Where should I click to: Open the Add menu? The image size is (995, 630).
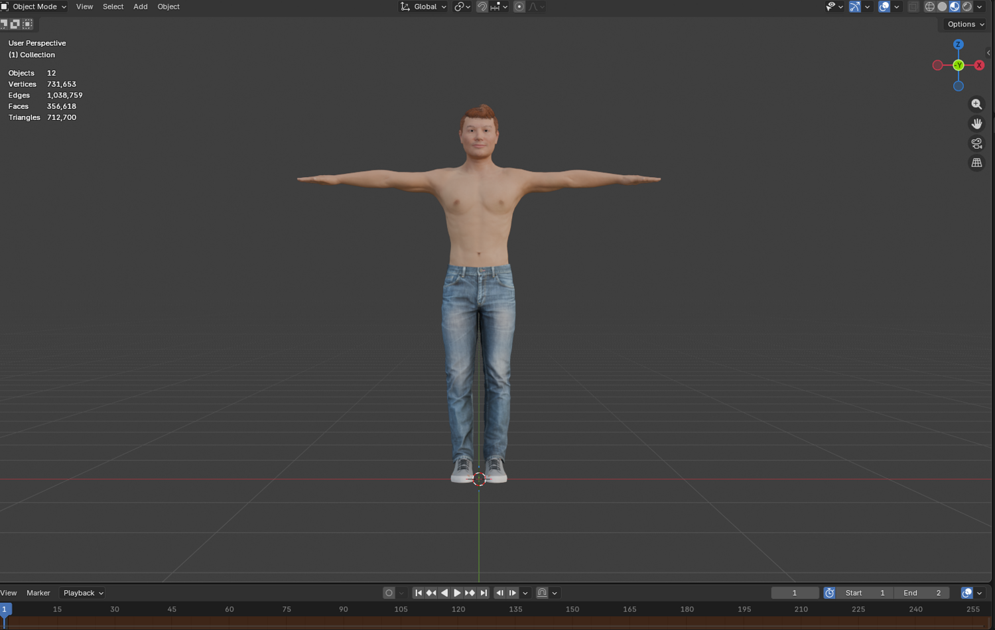pyautogui.click(x=141, y=7)
